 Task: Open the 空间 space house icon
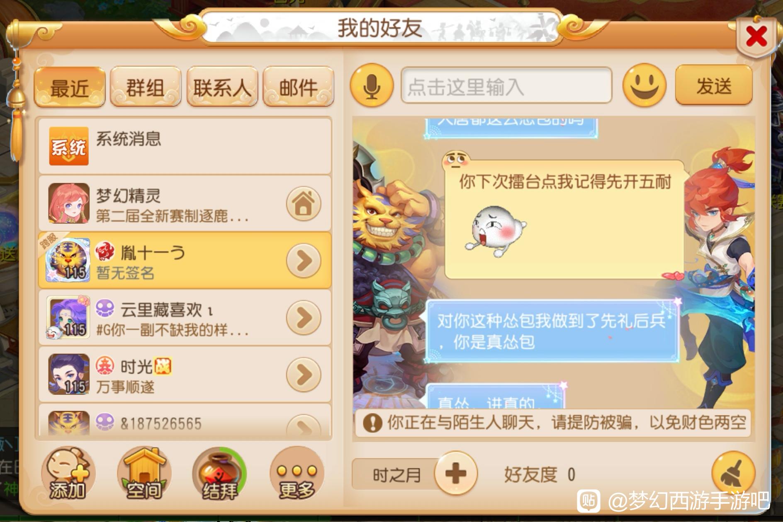(x=144, y=474)
